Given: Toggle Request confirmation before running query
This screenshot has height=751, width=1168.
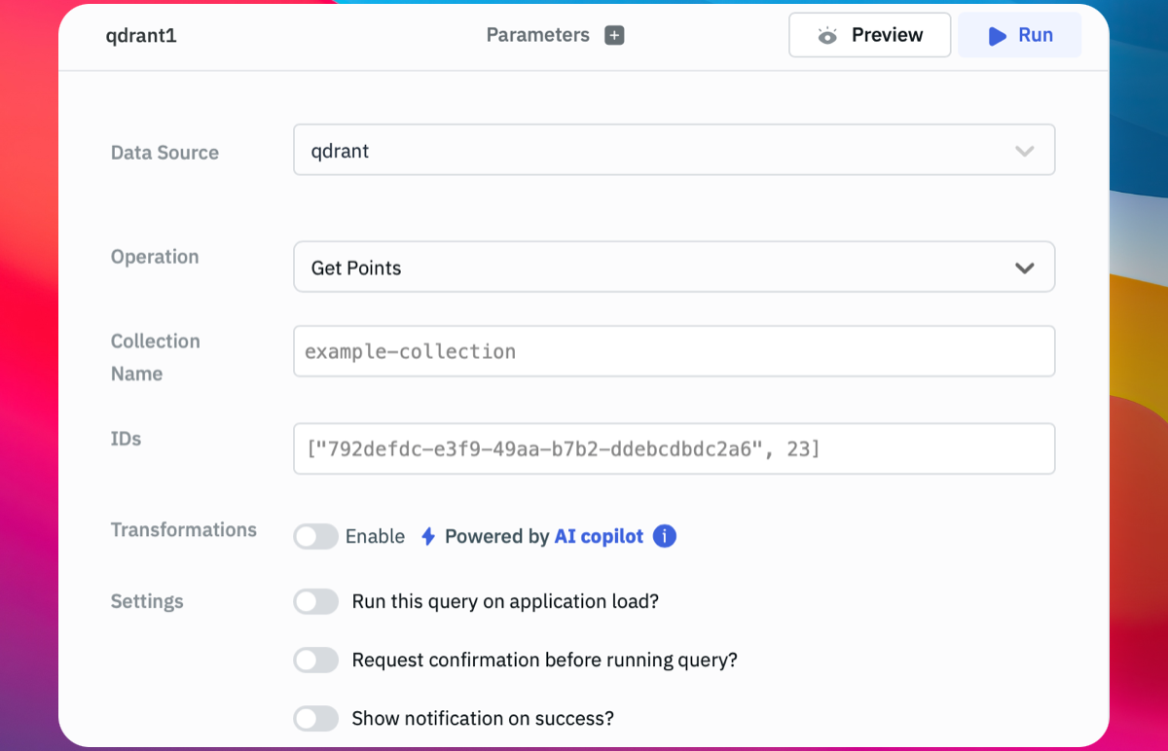Looking at the screenshot, I should click(316, 661).
